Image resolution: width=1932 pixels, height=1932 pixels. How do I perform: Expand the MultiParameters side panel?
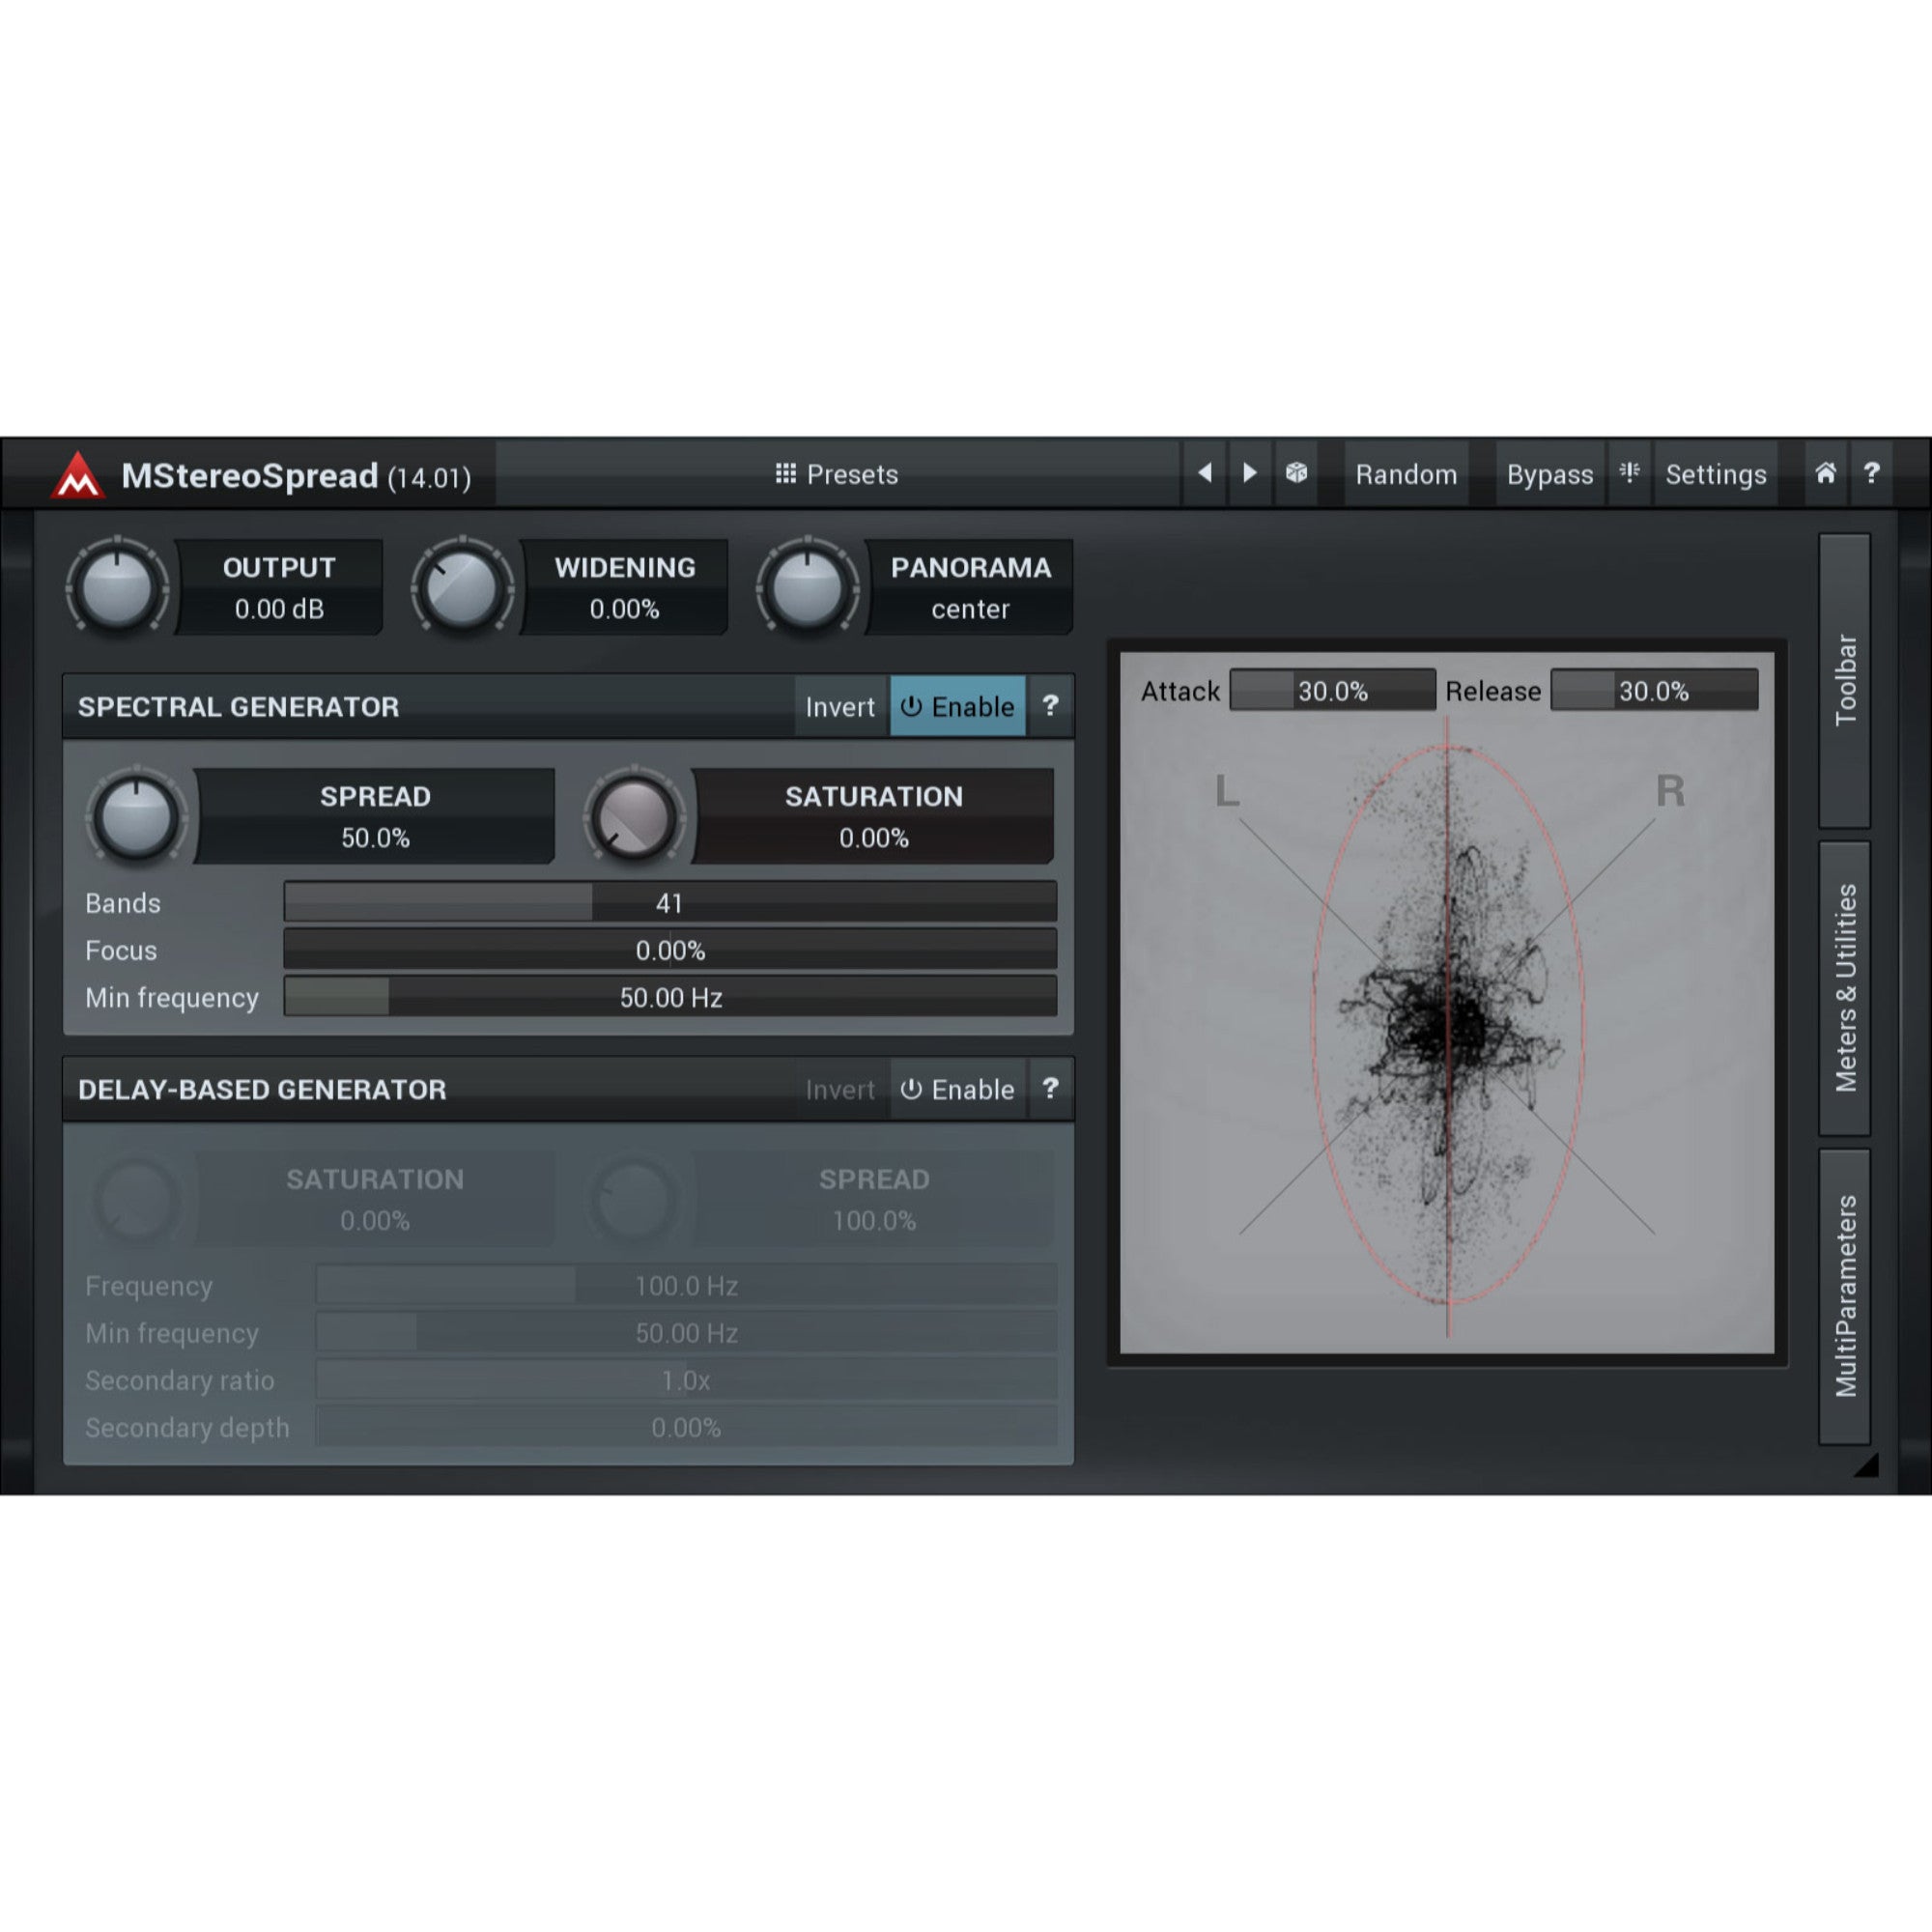tap(1845, 1296)
